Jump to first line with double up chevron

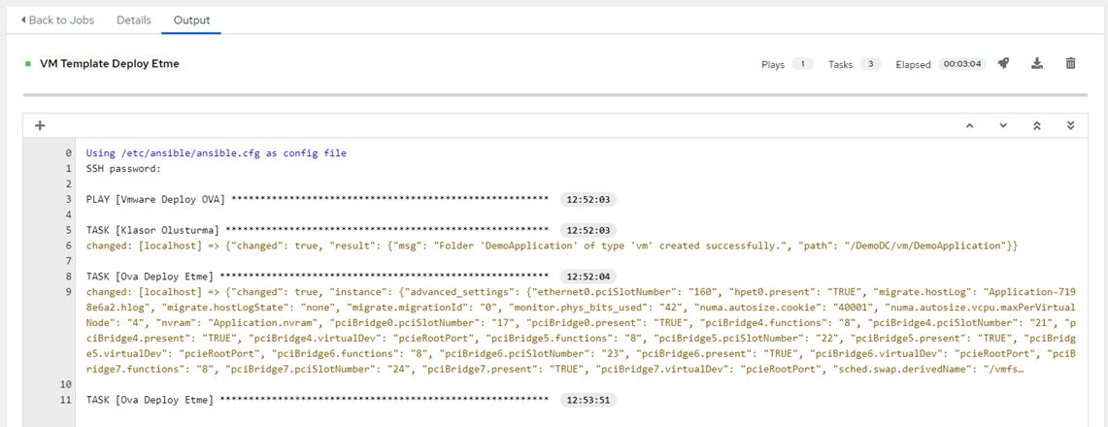tap(1037, 125)
